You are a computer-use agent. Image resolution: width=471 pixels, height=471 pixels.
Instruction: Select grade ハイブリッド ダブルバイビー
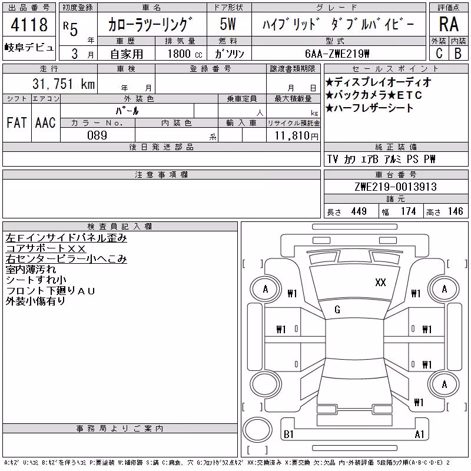coord(338,24)
